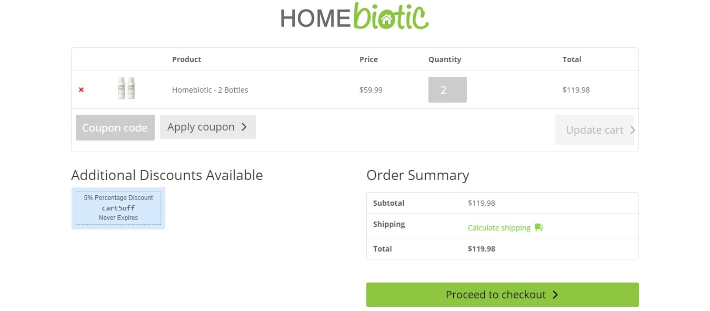The image size is (710, 311).
Task: Remove Homebiotic item with red X
Action: point(81,90)
